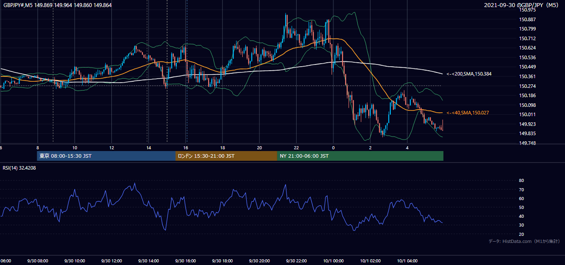Click the 10/1 02:00 time axis label
Image resolution: width=565 pixels, height=265 pixels.
click(x=370, y=261)
